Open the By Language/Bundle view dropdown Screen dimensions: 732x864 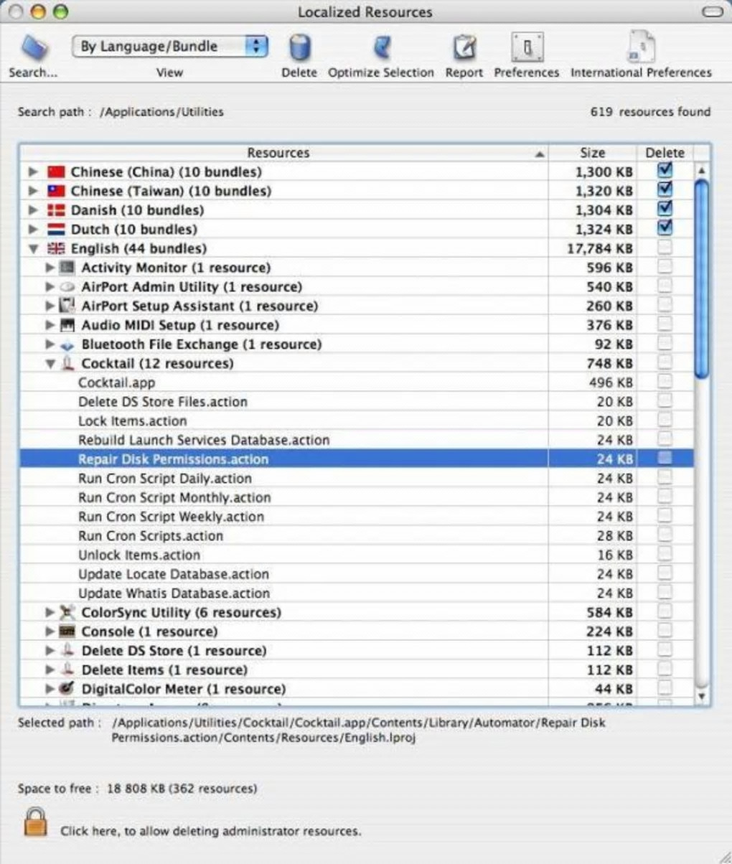(170, 47)
